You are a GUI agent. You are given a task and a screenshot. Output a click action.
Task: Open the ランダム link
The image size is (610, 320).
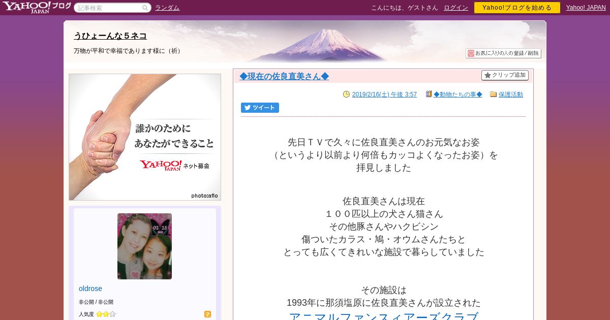tap(167, 8)
